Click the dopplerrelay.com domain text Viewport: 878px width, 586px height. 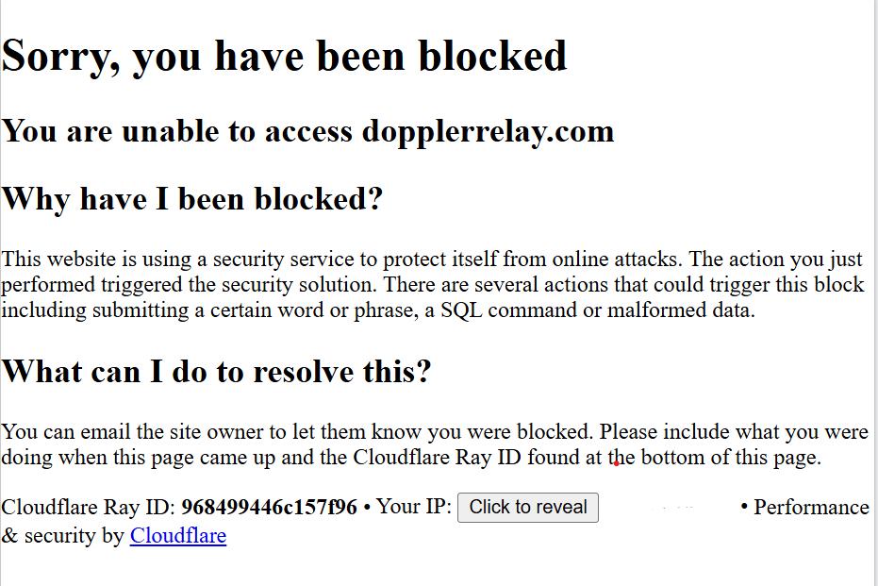[488, 130]
